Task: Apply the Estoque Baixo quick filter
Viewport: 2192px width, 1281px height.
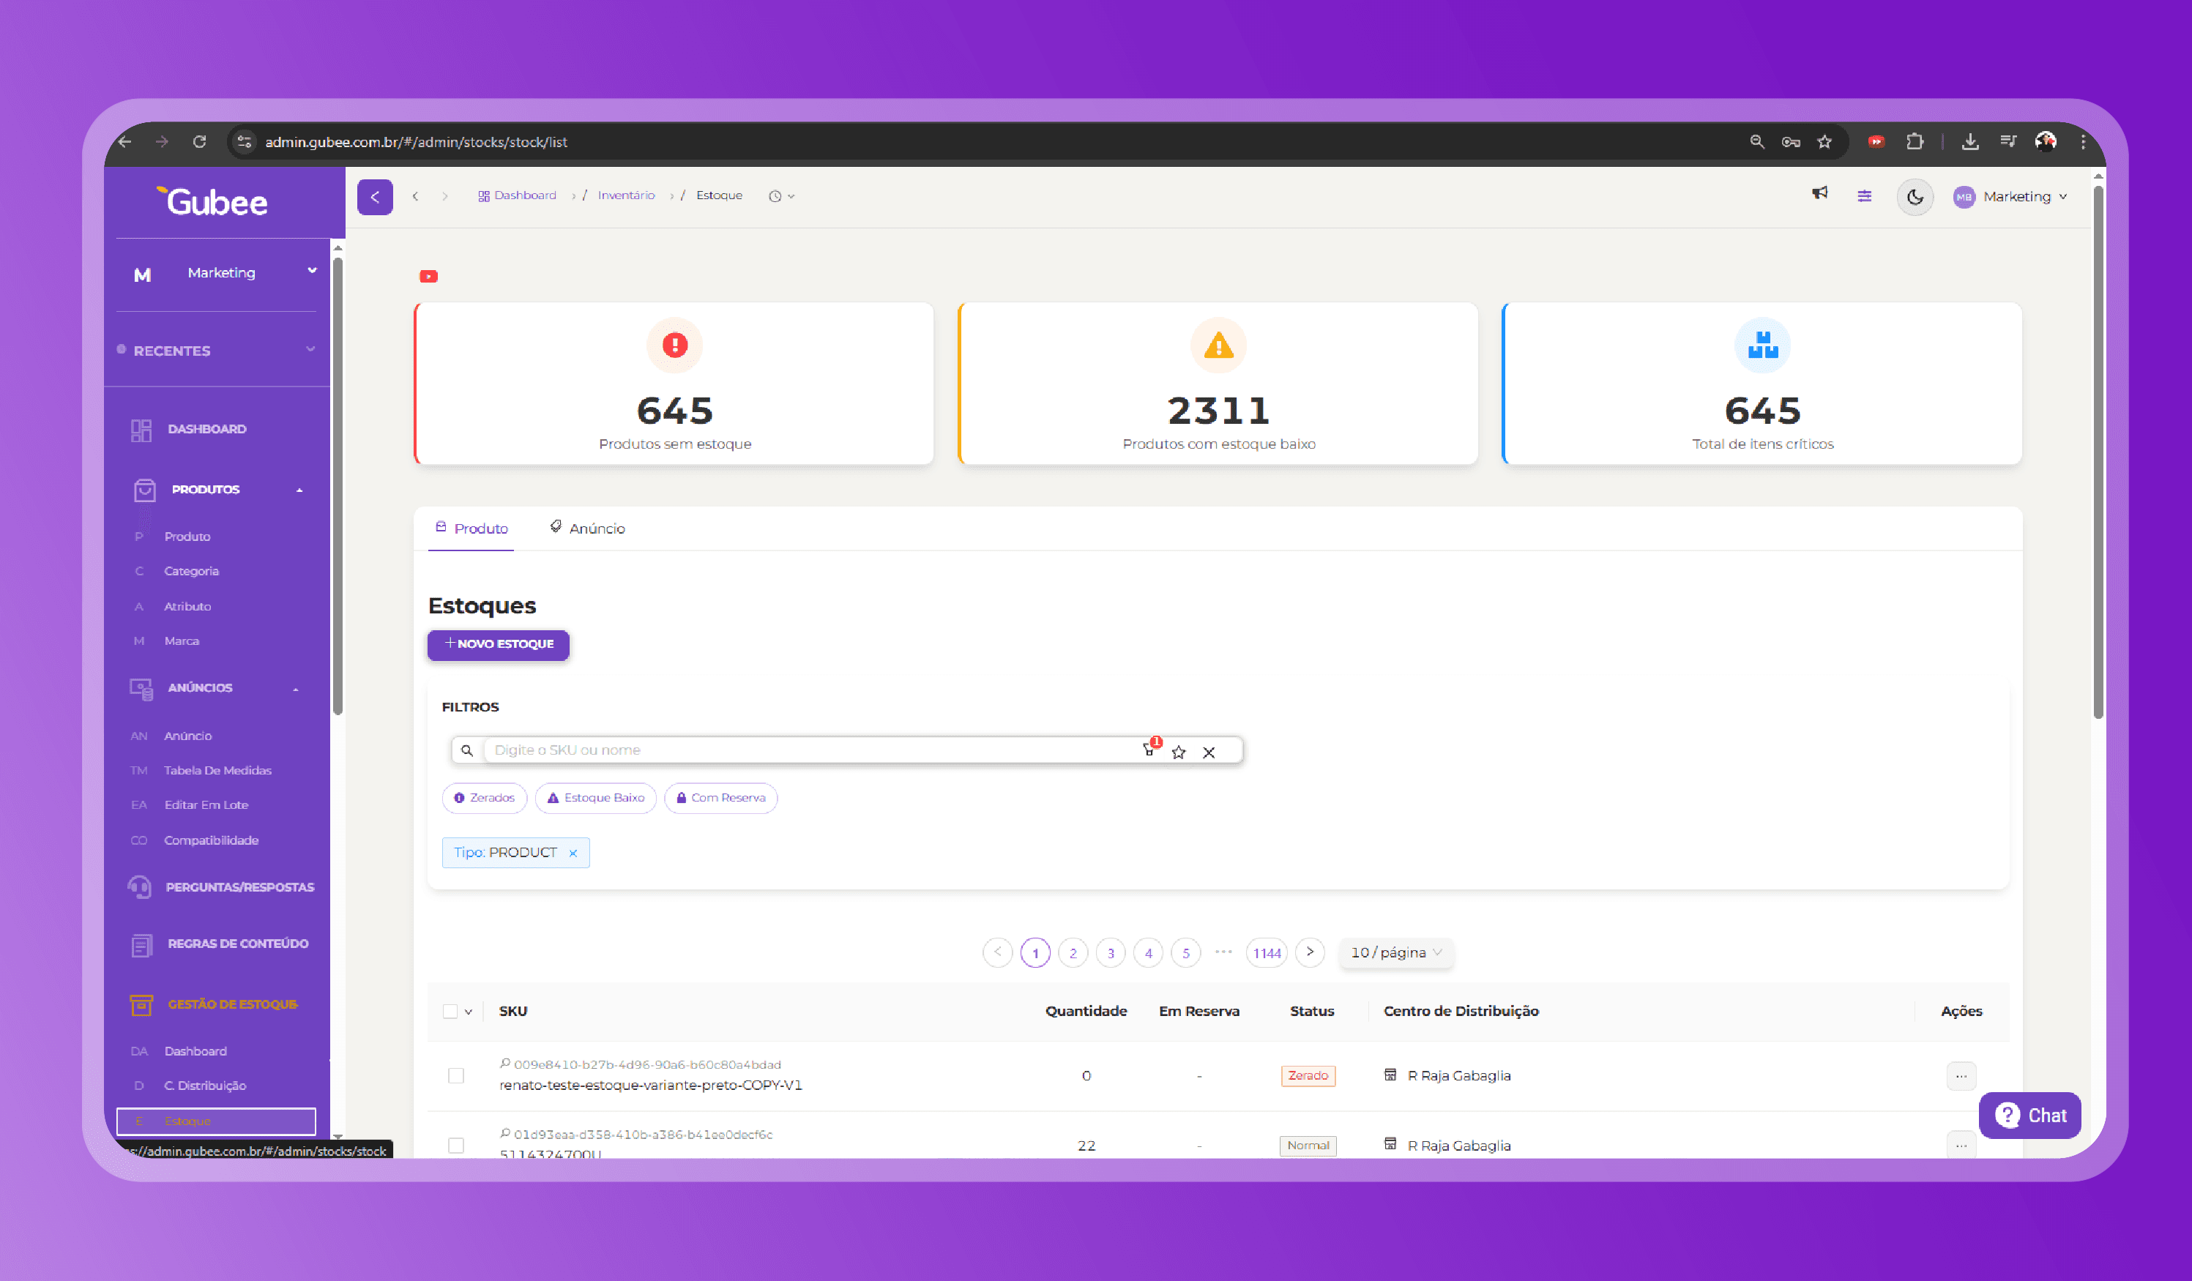Action: tap(595, 797)
